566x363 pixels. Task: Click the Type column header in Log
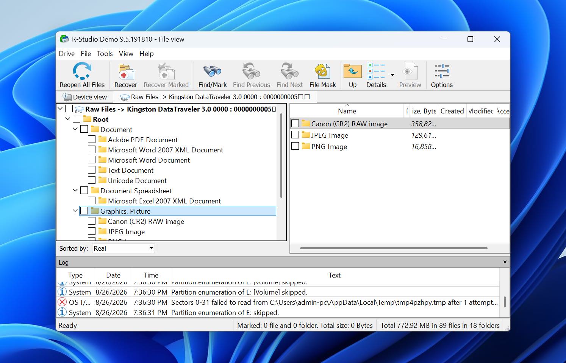pyautogui.click(x=75, y=275)
